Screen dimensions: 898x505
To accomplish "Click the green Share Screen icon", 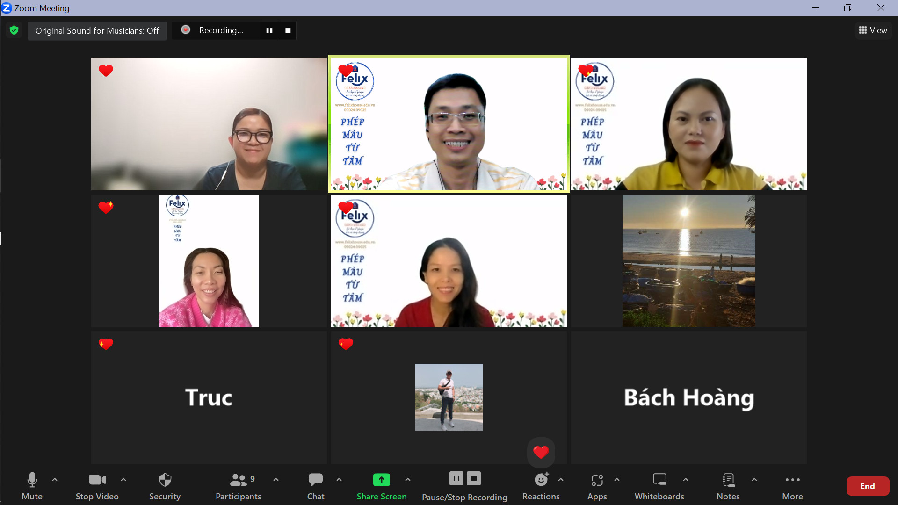I will (x=381, y=480).
